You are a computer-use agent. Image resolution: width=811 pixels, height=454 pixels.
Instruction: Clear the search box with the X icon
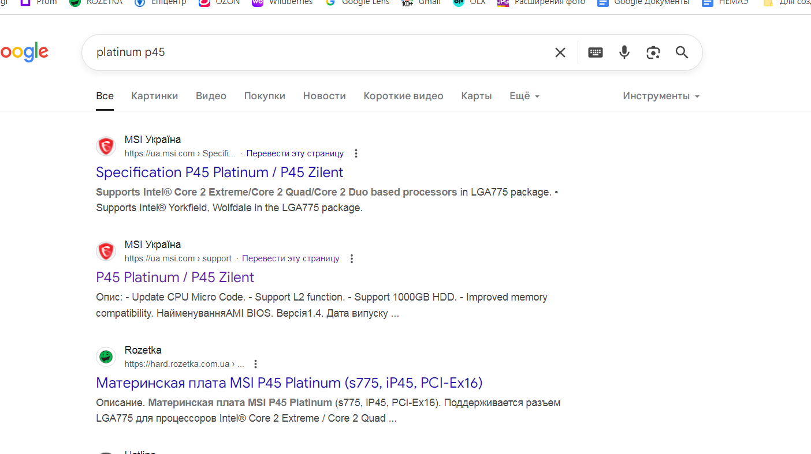(560, 52)
